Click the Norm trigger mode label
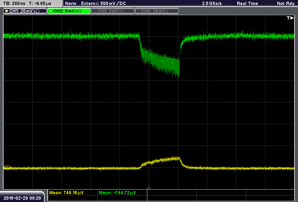The image size is (298, 202). pos(71,3)
